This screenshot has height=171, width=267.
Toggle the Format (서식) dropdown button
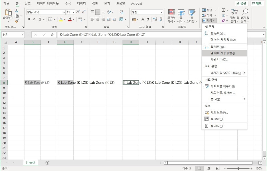coord(209,21)
